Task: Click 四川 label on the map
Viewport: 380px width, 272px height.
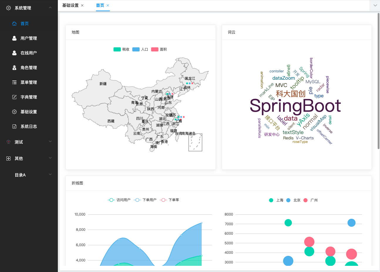Action: [x=139, y=119]
